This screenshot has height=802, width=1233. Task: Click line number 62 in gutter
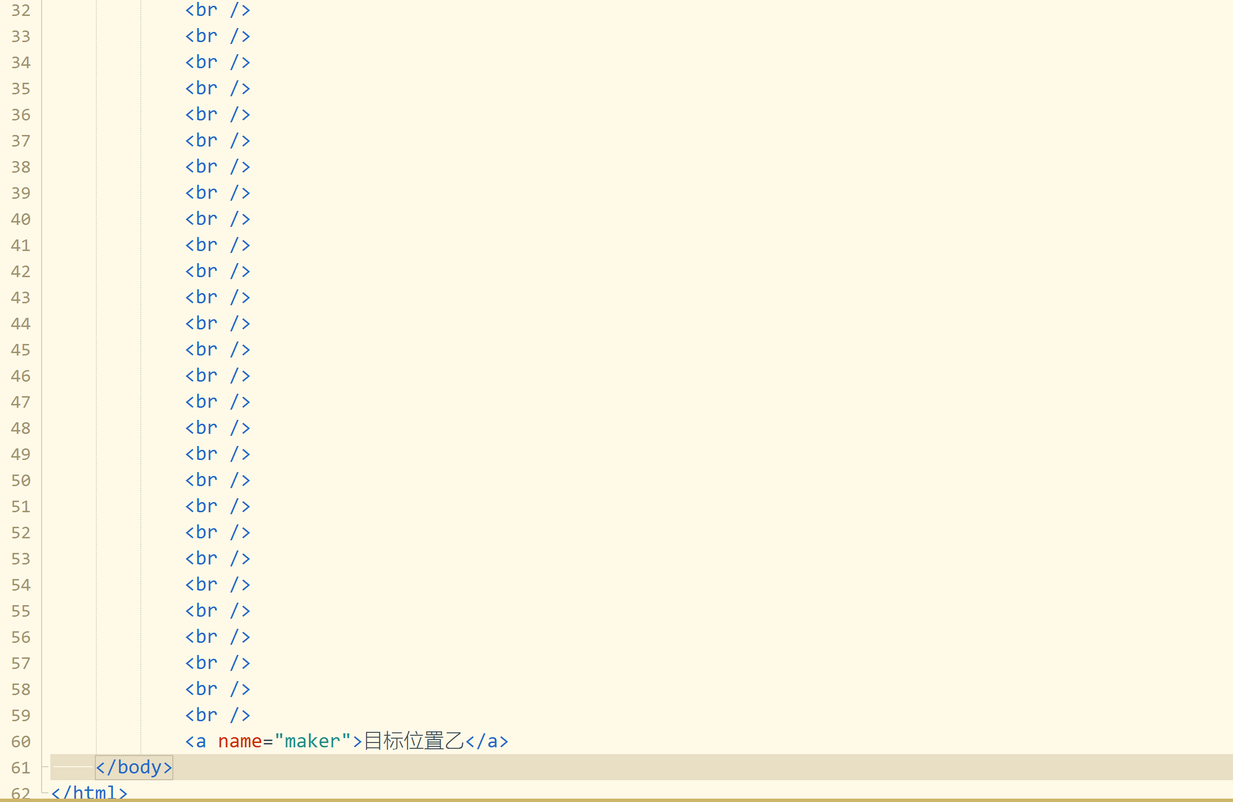[21, 793]
